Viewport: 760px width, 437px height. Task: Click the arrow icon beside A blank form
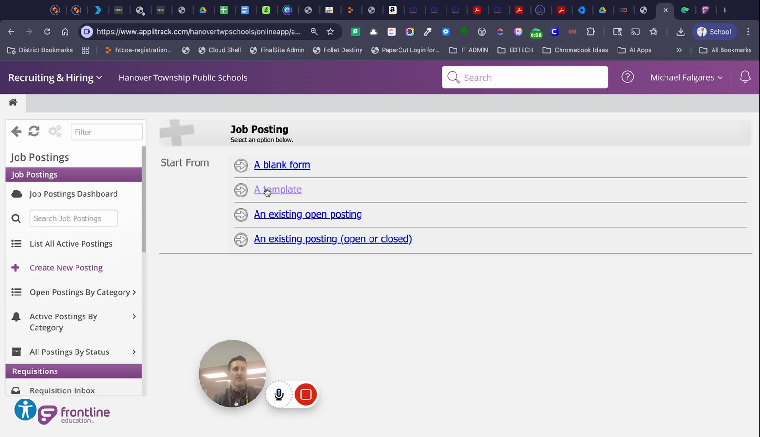tap(241, 165)
